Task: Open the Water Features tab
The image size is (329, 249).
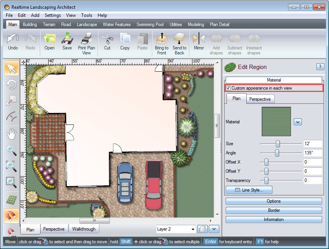Action: tap(117, 25)
